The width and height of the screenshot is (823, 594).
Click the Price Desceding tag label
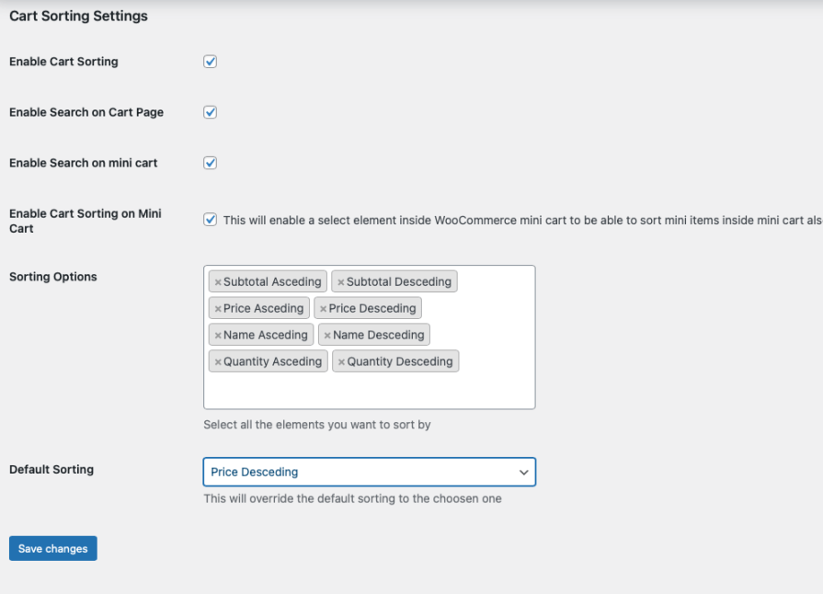(x=373, y=308)
